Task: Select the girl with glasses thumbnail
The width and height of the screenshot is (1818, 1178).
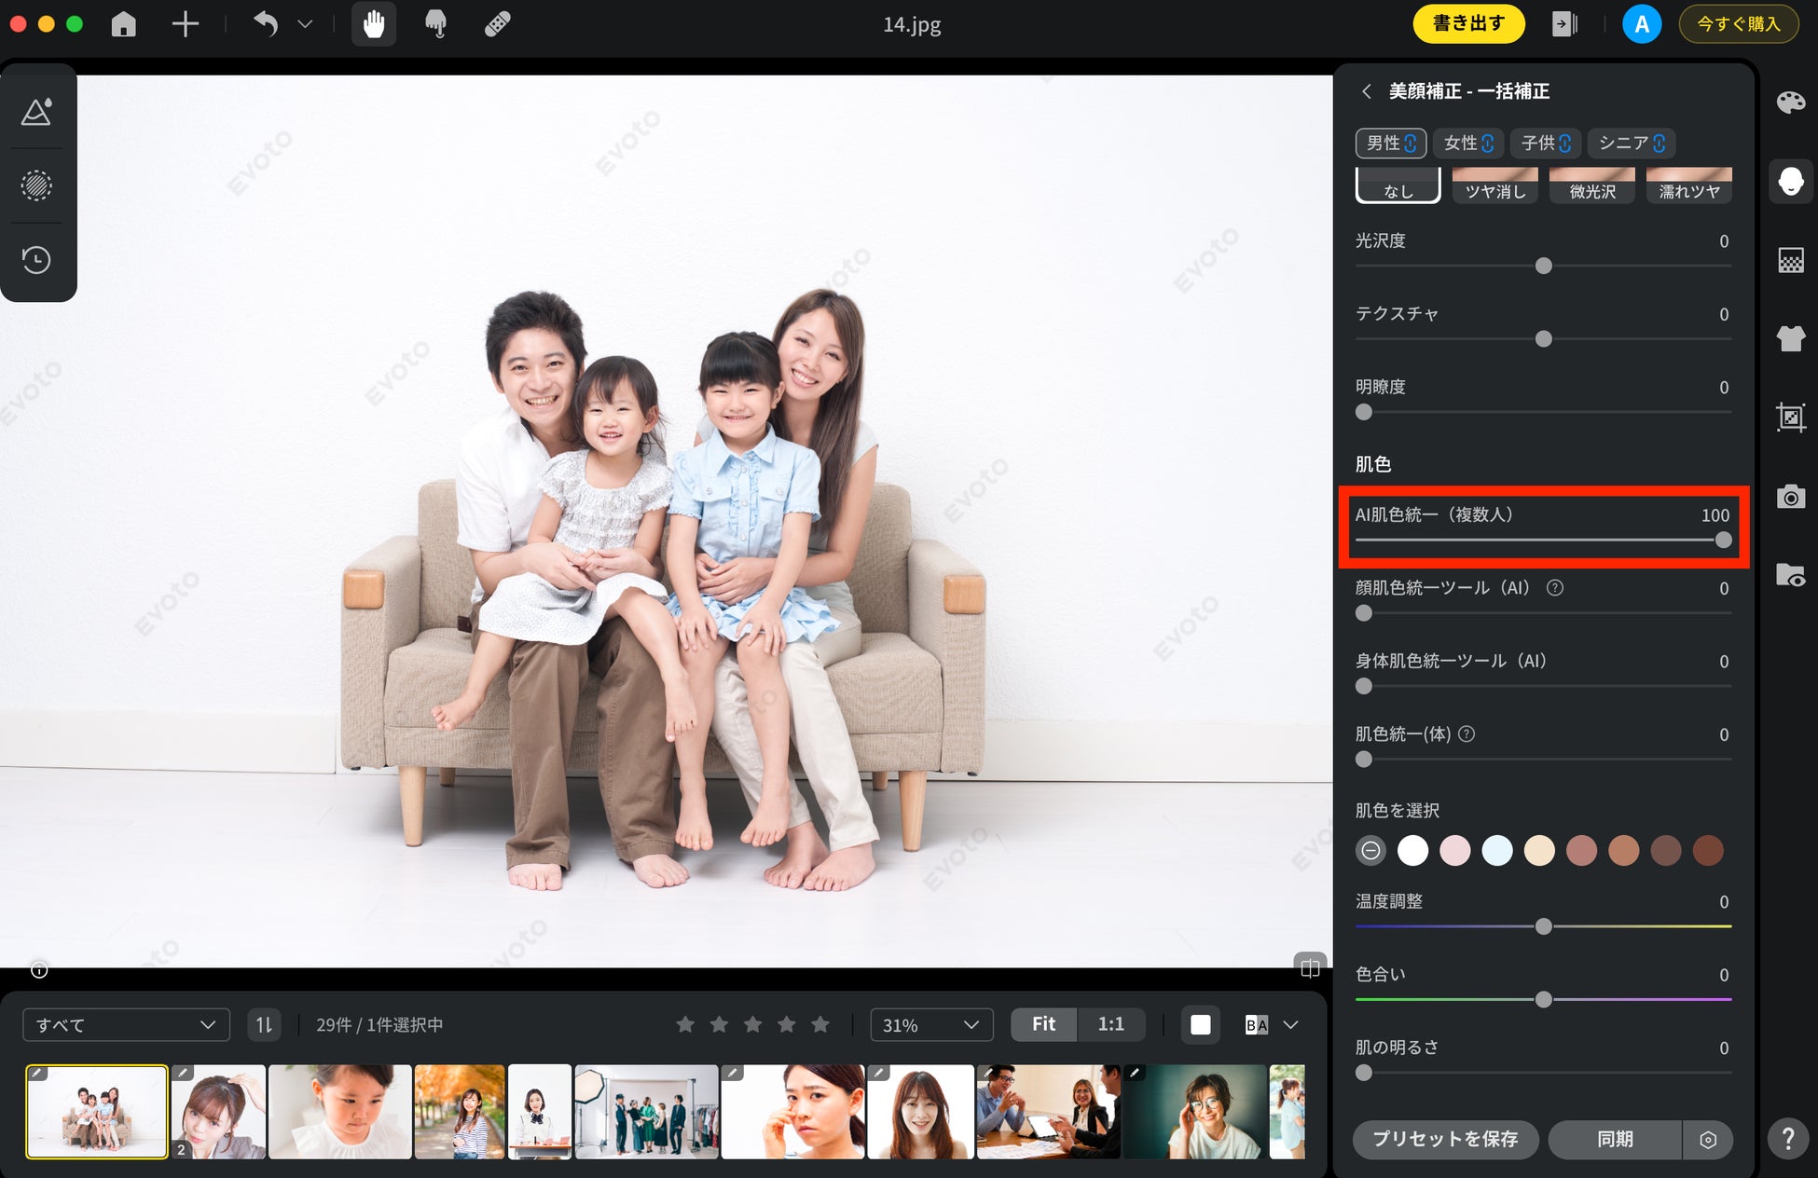Action: 1194,1112
